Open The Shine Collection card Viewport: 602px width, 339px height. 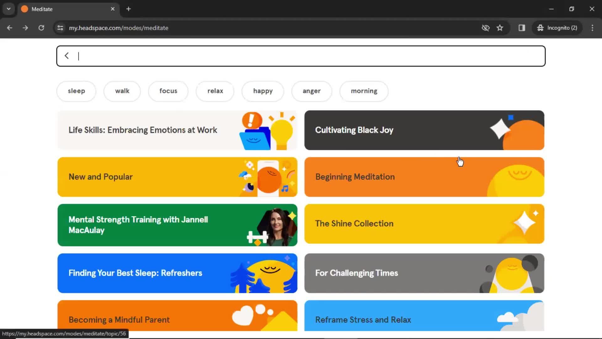tap(424, 224)
